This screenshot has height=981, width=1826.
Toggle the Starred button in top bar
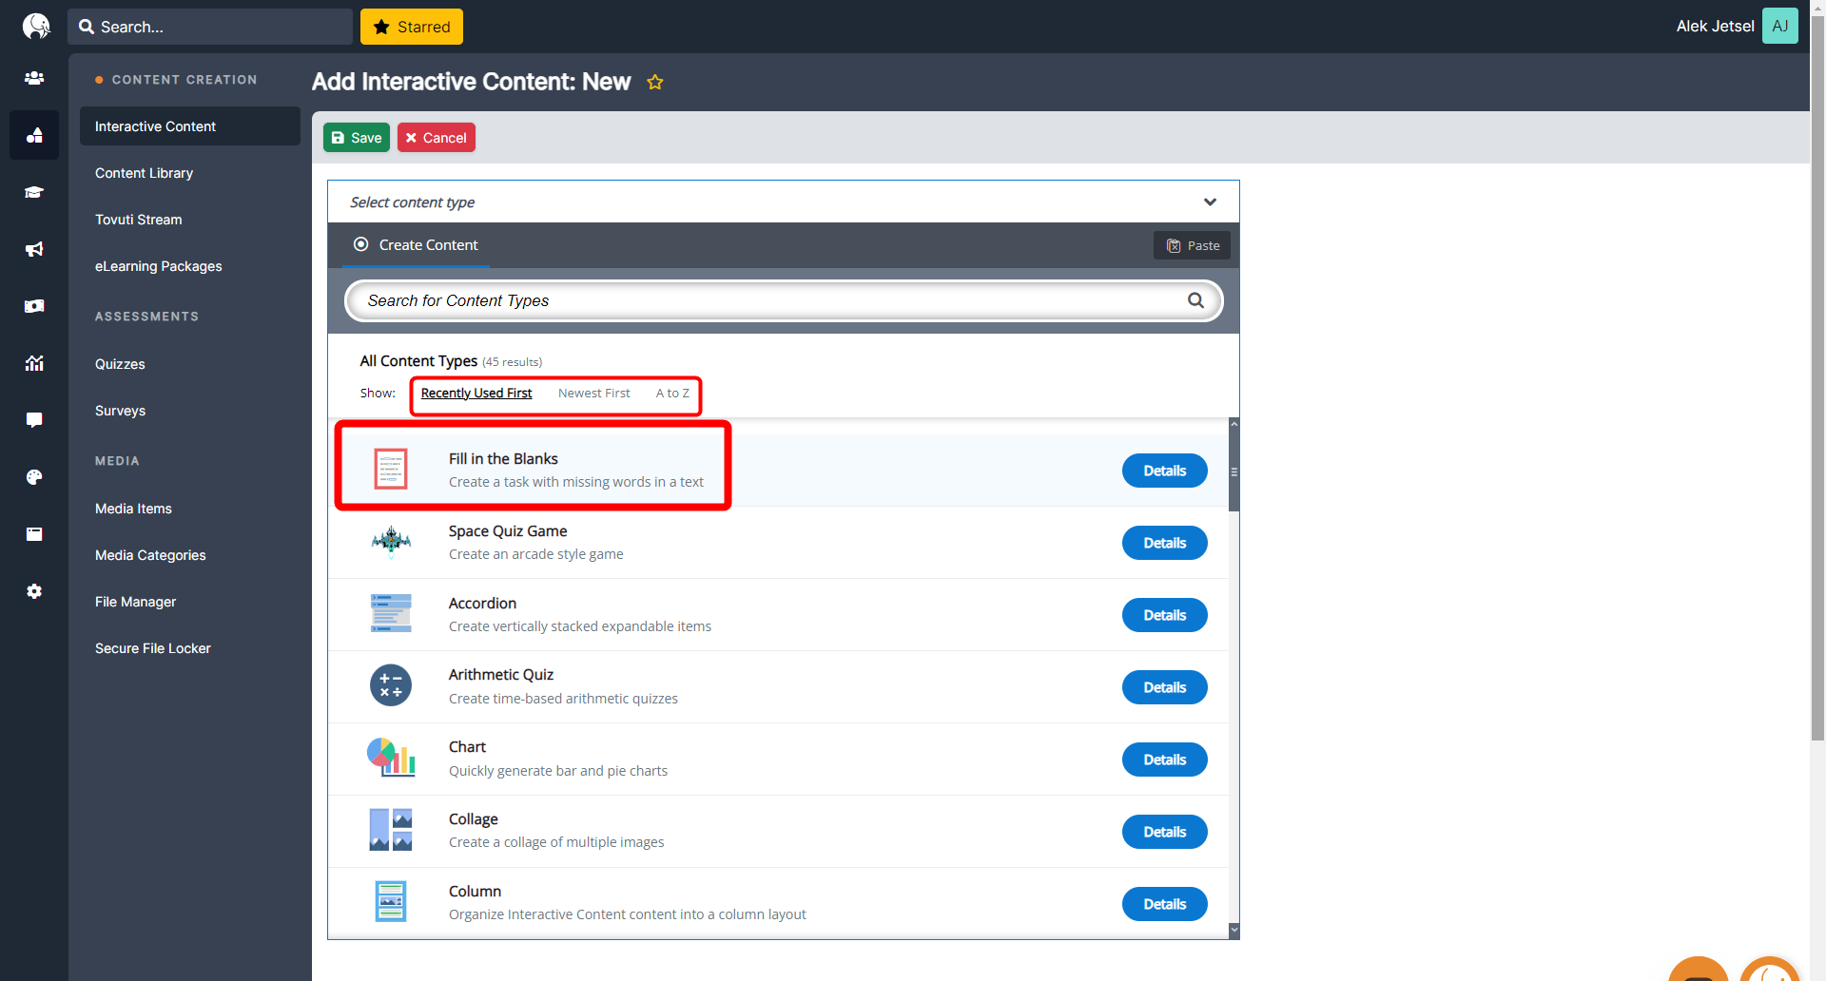[412, 27]
